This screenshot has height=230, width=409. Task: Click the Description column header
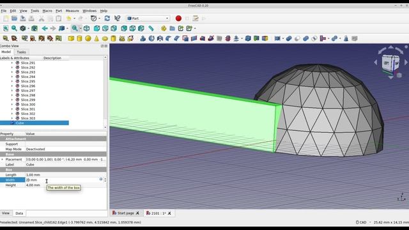tap(52, 58)
